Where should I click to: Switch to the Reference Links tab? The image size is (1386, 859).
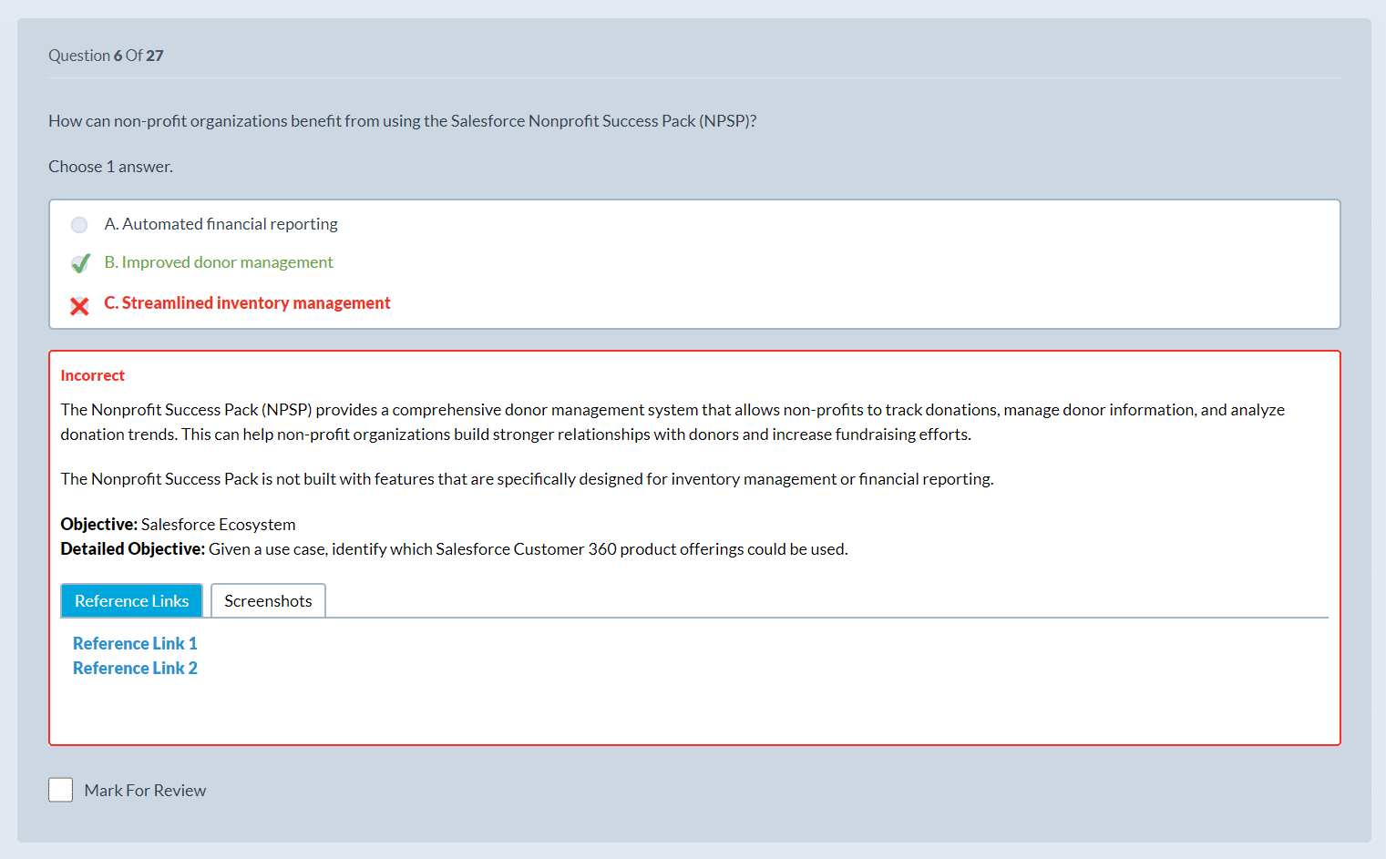(131, 601)
